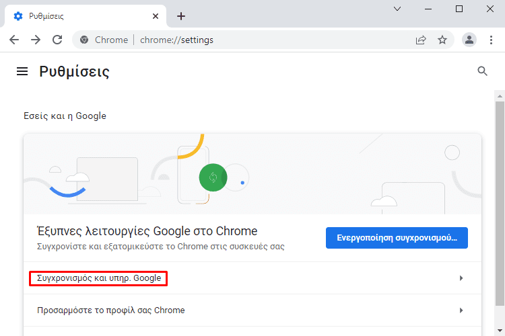Search settings using the magnifier icon

(482, 71)
